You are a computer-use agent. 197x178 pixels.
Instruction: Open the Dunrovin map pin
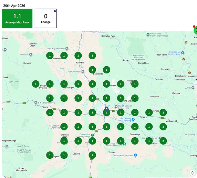point(31,55)
